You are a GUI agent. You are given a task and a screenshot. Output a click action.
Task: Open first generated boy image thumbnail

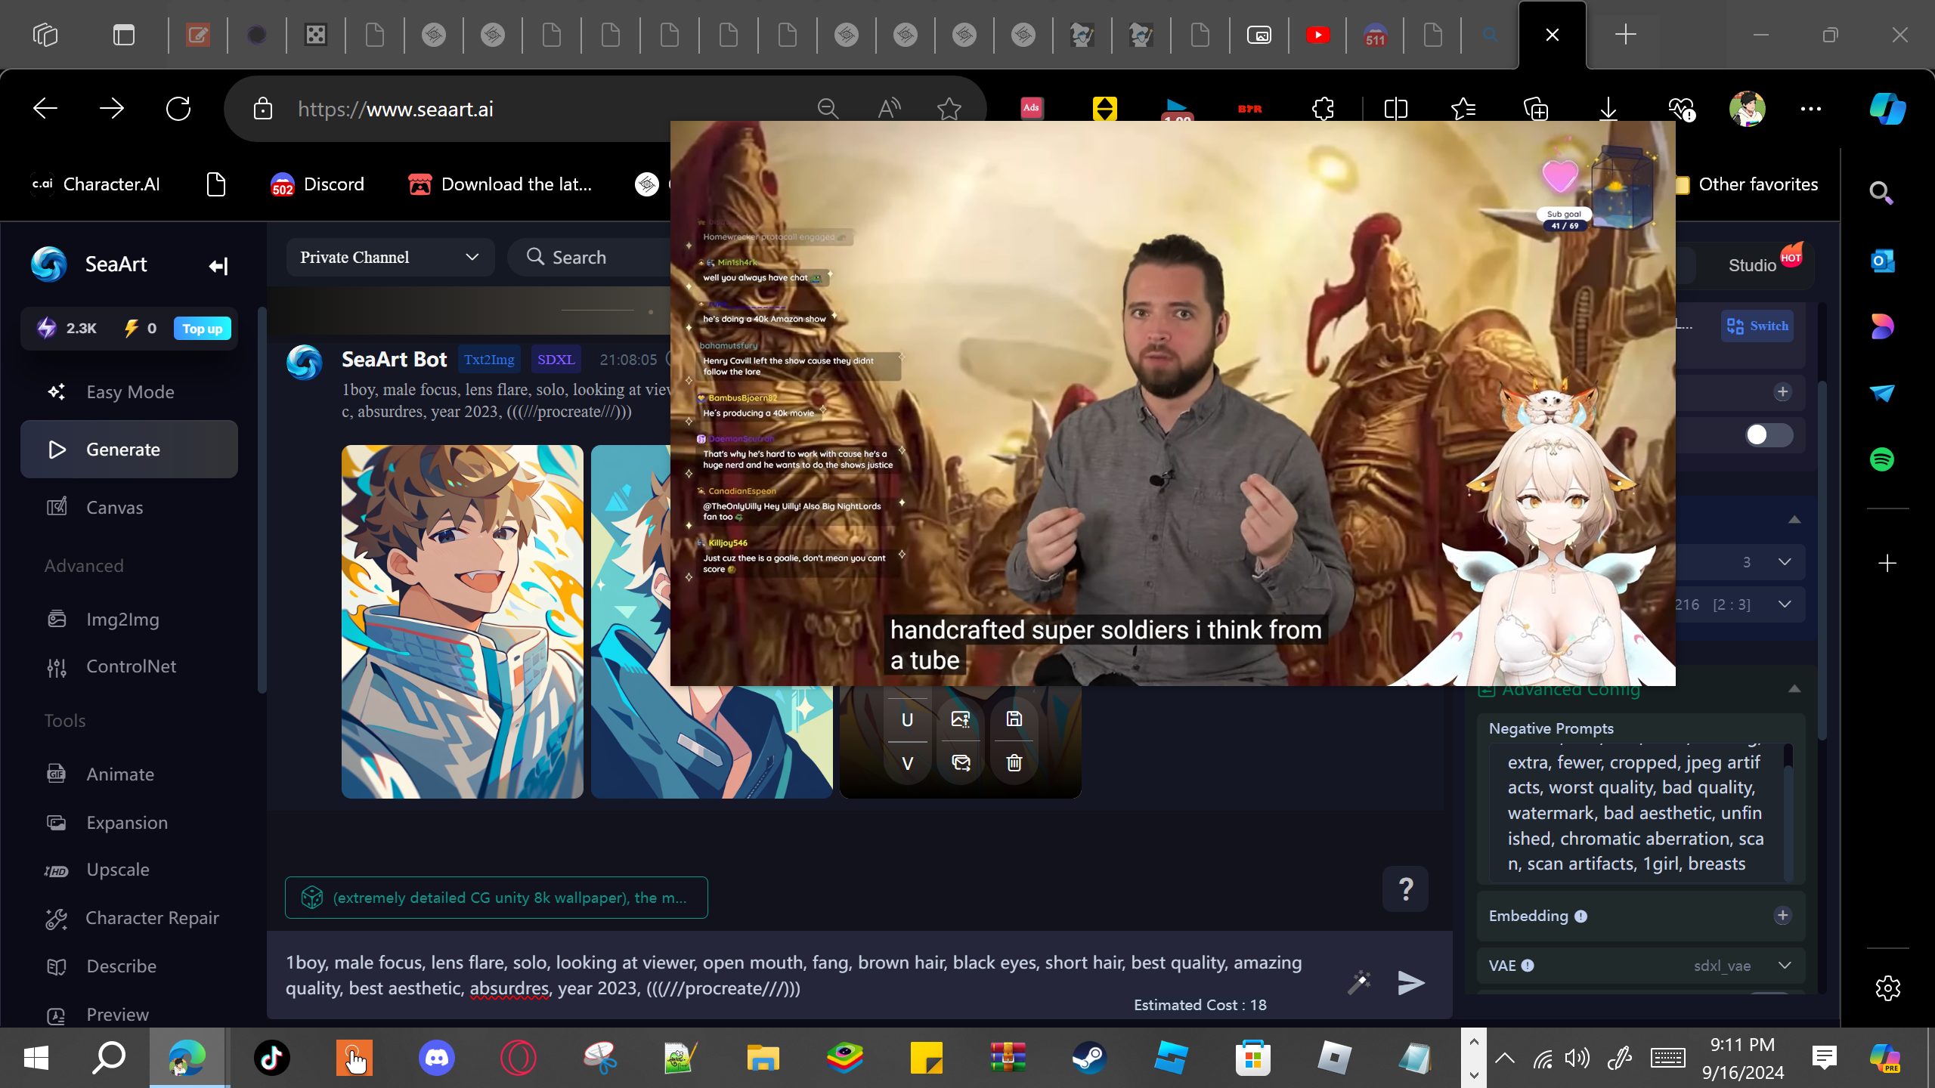tap(463, 622)
